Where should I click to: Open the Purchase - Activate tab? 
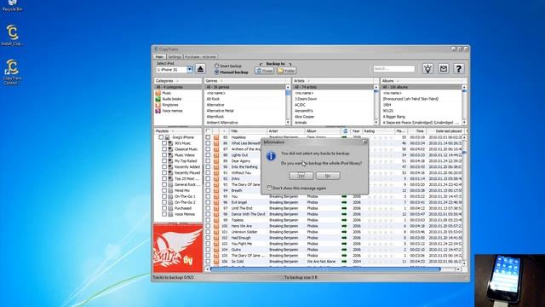click(200, 57)
